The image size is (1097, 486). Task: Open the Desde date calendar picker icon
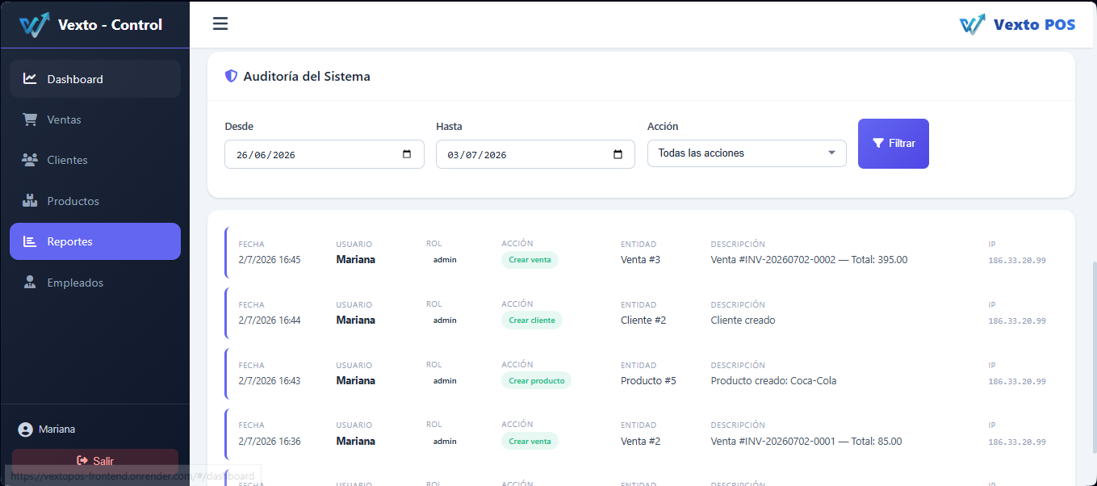407,154
